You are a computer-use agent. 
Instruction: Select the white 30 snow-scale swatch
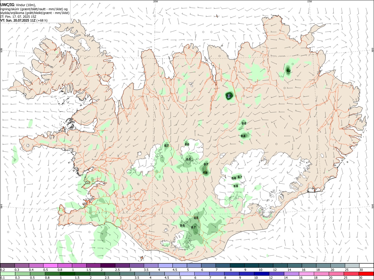point(366,265)
